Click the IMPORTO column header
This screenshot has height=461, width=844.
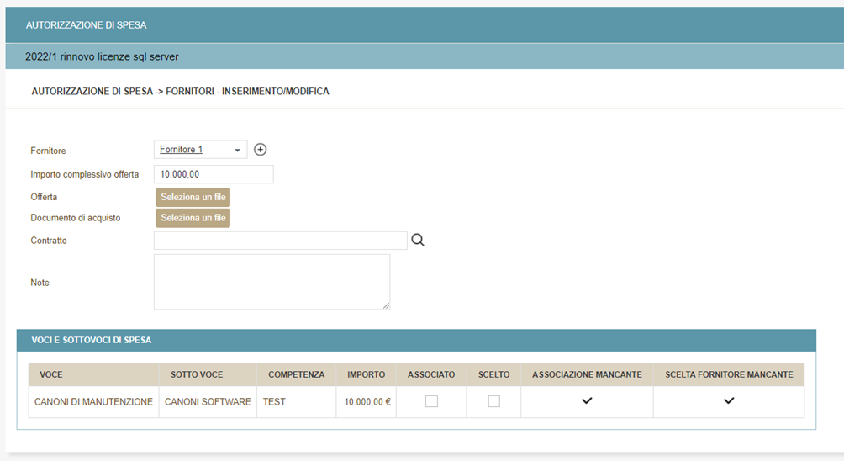tap(366, 374)
